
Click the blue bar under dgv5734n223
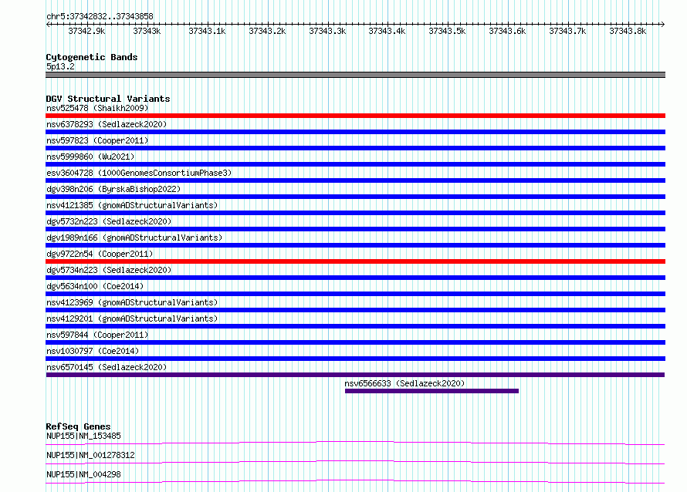355,278
